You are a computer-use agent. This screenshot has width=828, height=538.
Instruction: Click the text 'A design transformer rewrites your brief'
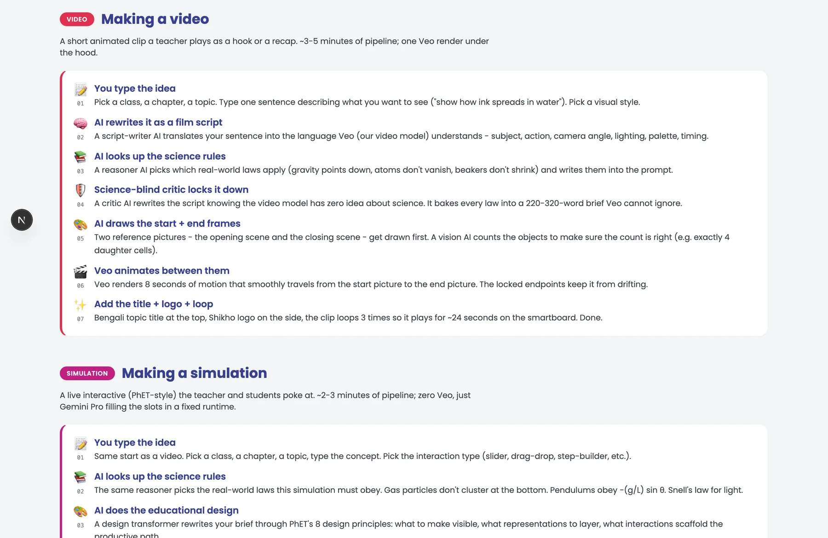point(408,530)
